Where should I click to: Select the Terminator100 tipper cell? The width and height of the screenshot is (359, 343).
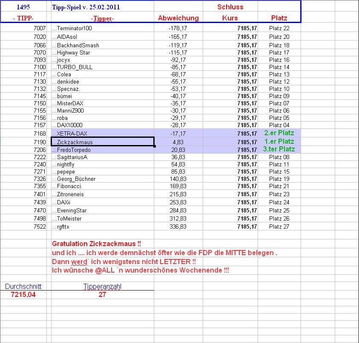click(102, 28)
